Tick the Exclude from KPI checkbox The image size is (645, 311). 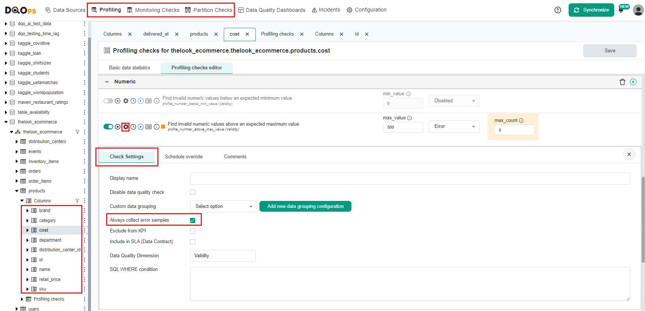[193, 231]
